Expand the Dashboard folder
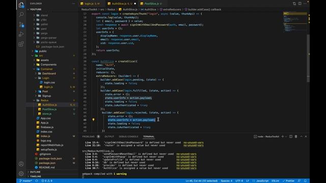This screenshot has width=326, height=183. (49, 73)
